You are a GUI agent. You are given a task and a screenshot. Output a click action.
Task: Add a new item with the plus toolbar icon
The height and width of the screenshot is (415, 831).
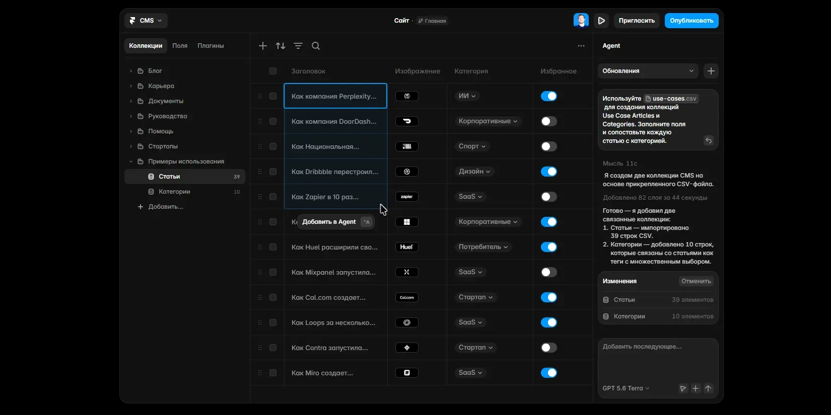[x=263, y=46]
